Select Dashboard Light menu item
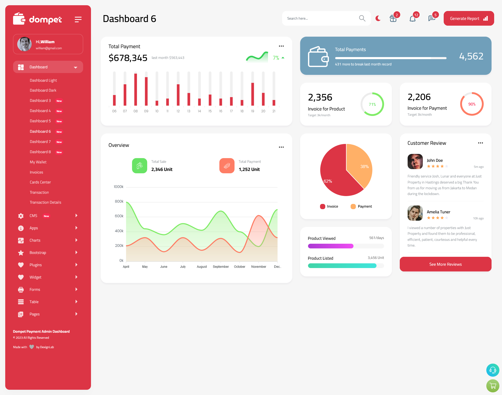The width and height of the screenshot is (502, 395). 43,80
